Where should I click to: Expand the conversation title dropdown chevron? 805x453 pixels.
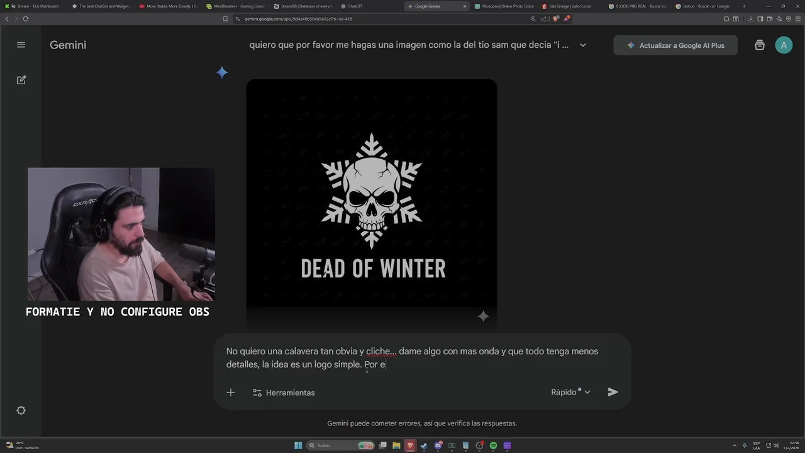coord(583,45)
